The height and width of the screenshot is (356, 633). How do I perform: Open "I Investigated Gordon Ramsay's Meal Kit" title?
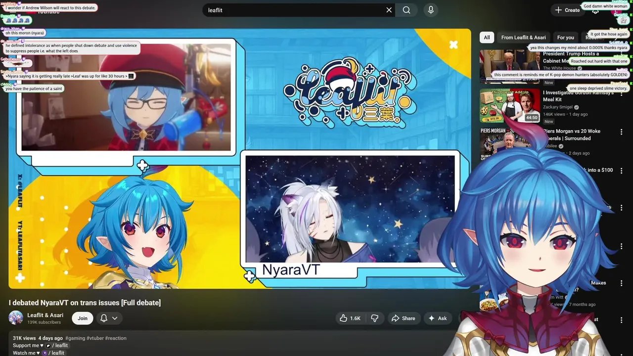point(579,96)
